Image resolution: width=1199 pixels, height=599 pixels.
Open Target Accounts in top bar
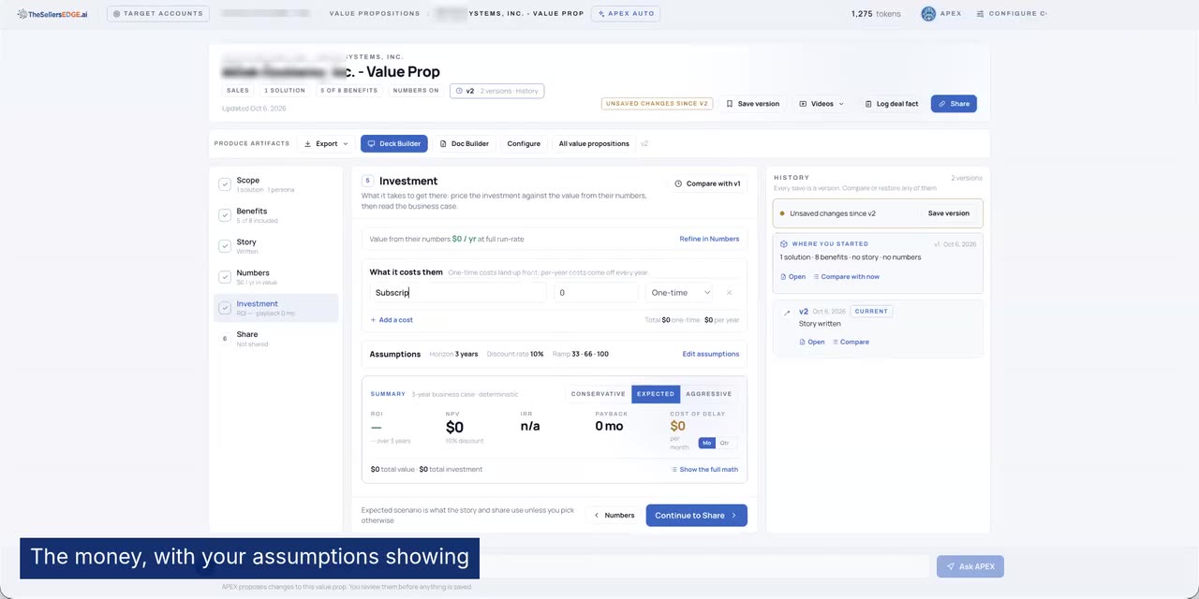(x=158, y=13)
